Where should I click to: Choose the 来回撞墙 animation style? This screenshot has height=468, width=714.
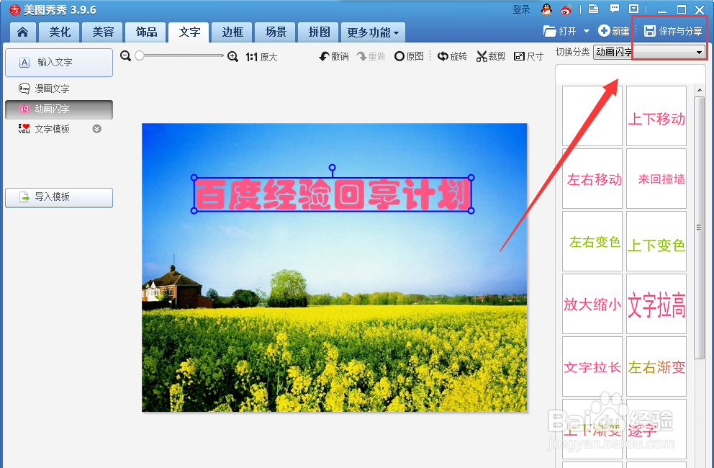click(x=656, y=179)
